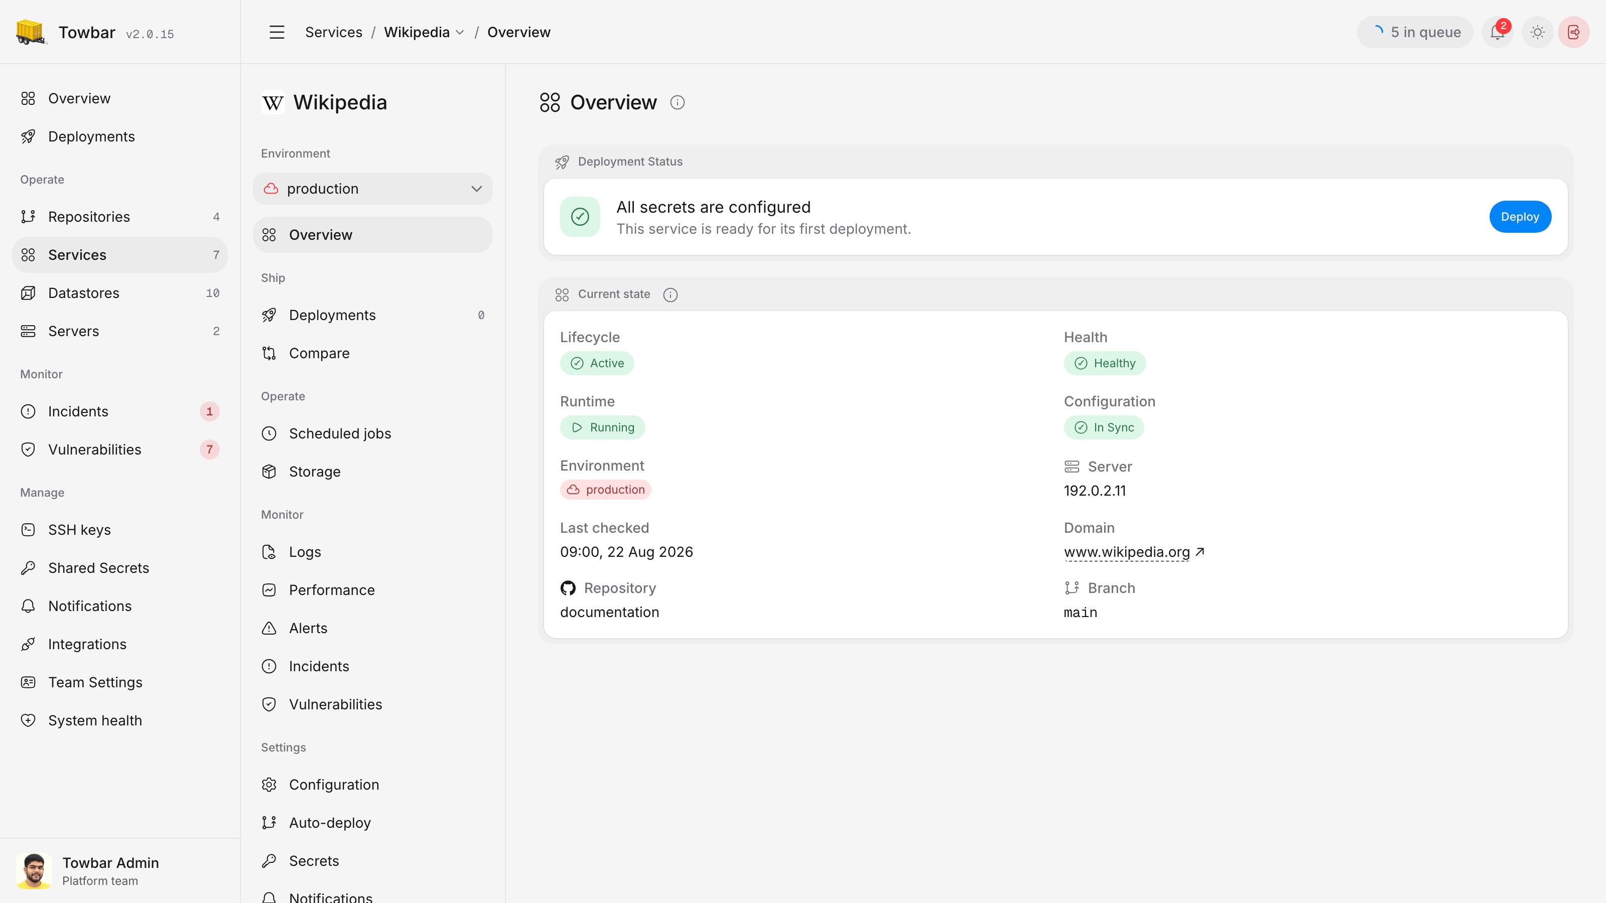Open the notifications bell with 2 alerts
1606x903 pixels.
(x=1498, y=32)
